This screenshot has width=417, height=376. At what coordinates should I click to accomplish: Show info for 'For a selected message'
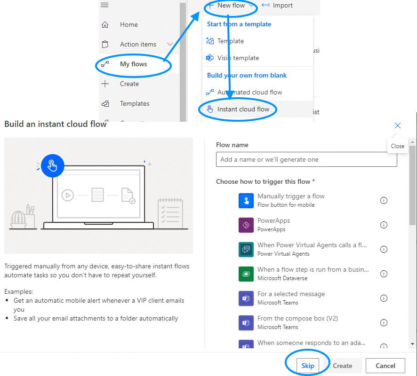point(384,298)
